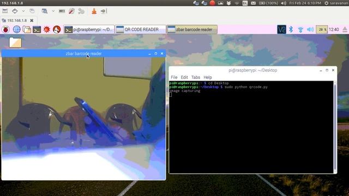Click the Pi panel clock showing 12:40

point(334,29)
